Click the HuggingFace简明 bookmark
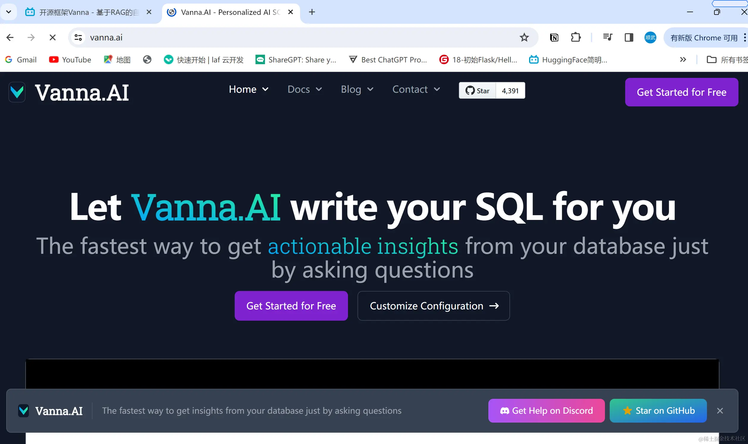This screenshot has height=444, width=748. pyautogui.click(x=567, y=59)
